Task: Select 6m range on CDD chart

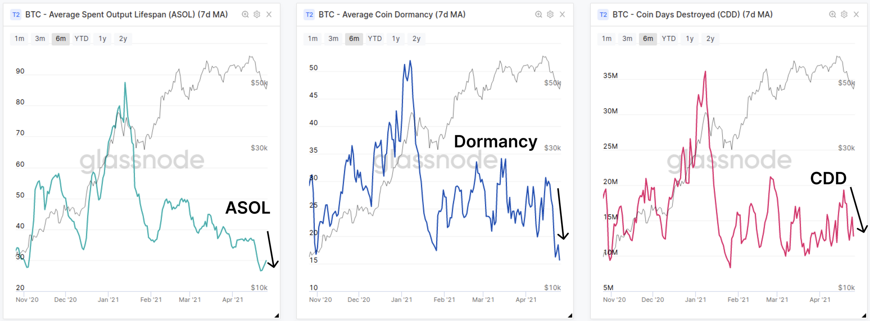Action: click(648, 39)
